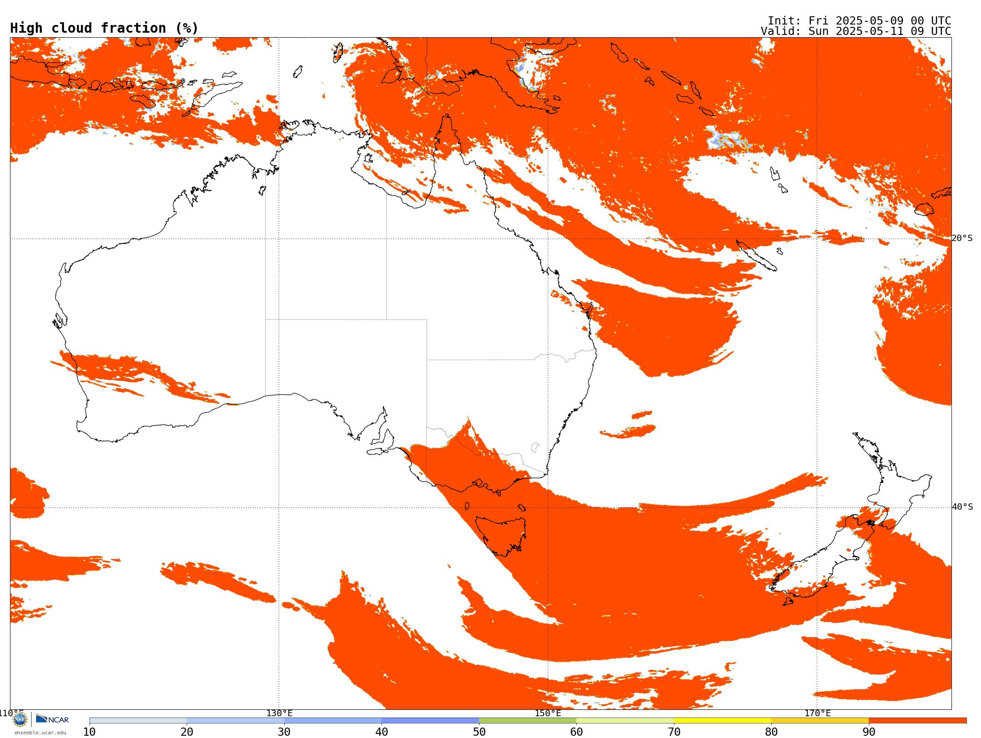This screenshot has width=981, height=738.
Task: Click the 70-80 bright yellow colorbar segment
Action: (723, 721)
